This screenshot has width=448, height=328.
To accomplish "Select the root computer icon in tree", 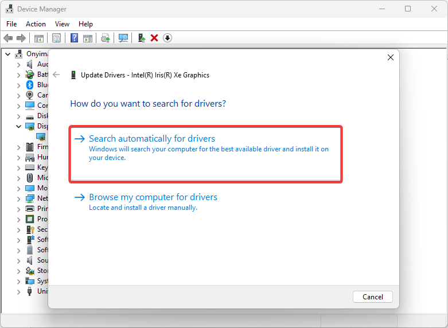I will click(x=19, y=54).
